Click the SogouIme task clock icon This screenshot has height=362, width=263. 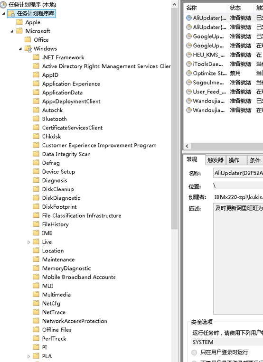(189, 83)
